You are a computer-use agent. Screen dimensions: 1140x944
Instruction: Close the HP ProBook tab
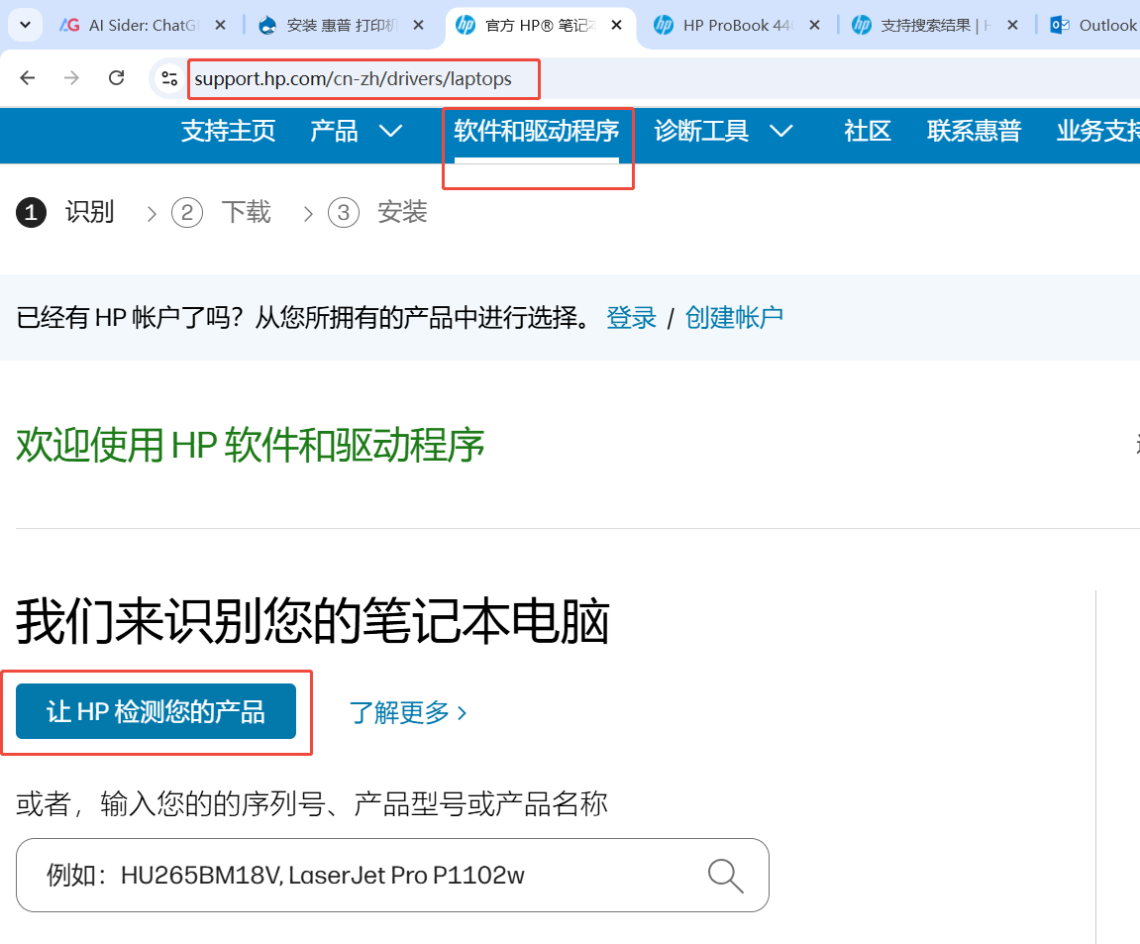click(x=814, y=26)
